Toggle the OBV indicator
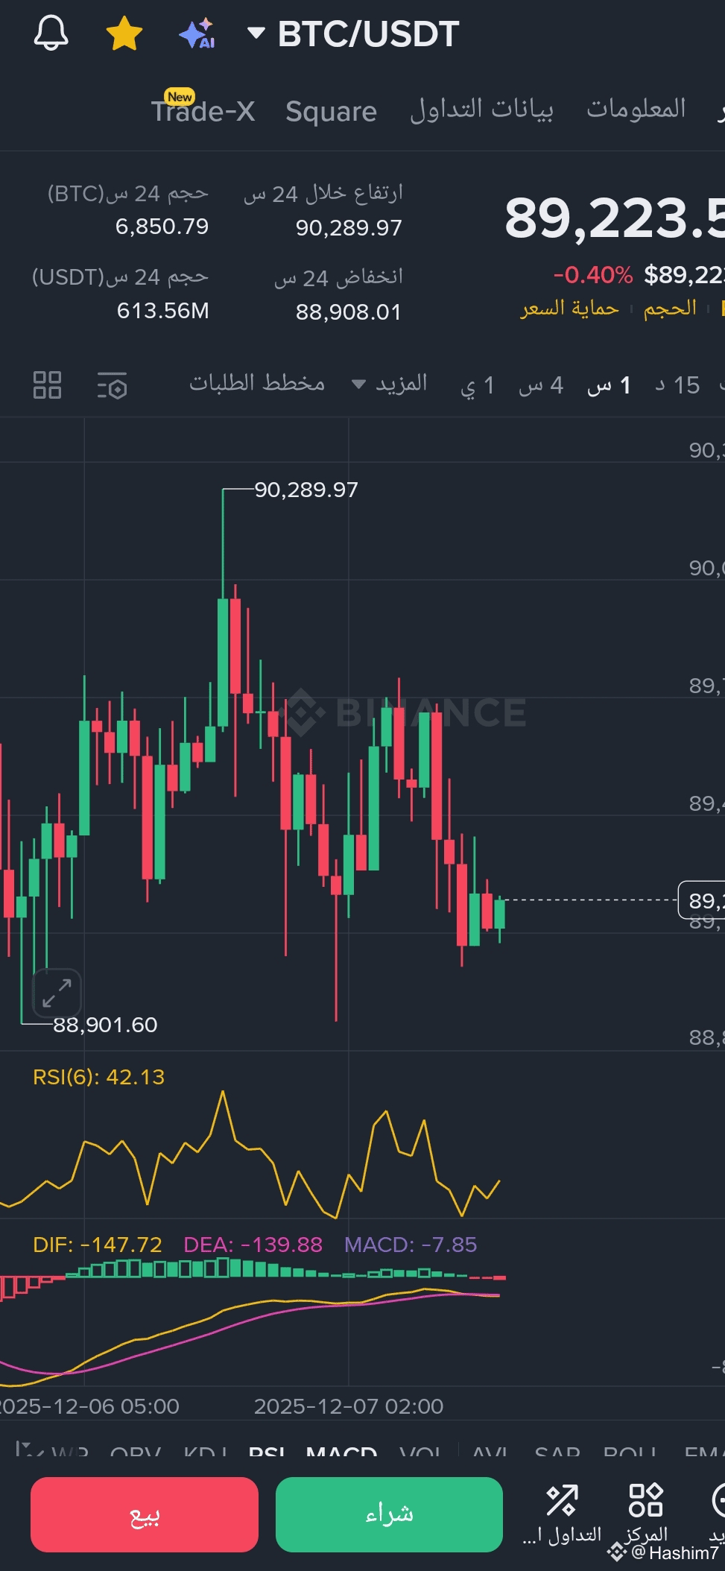725x1571 pixels. coord(135,1453)
